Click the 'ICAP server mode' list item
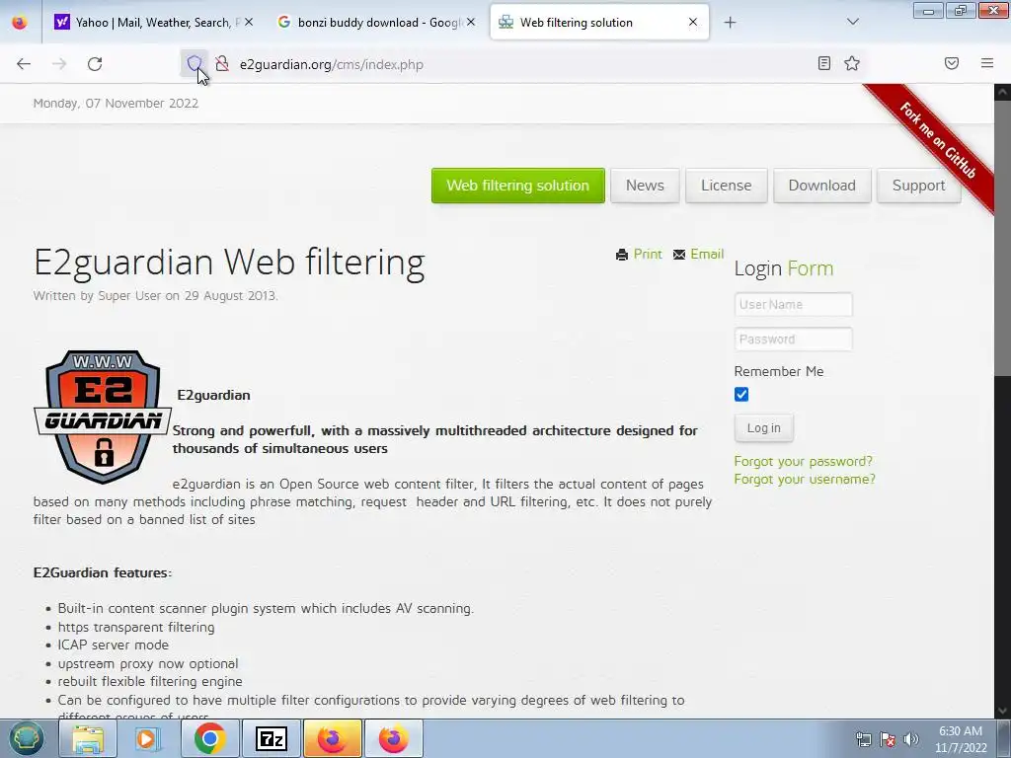Image resolution: width=1011 pixels, height=758 pixels. 114,644
